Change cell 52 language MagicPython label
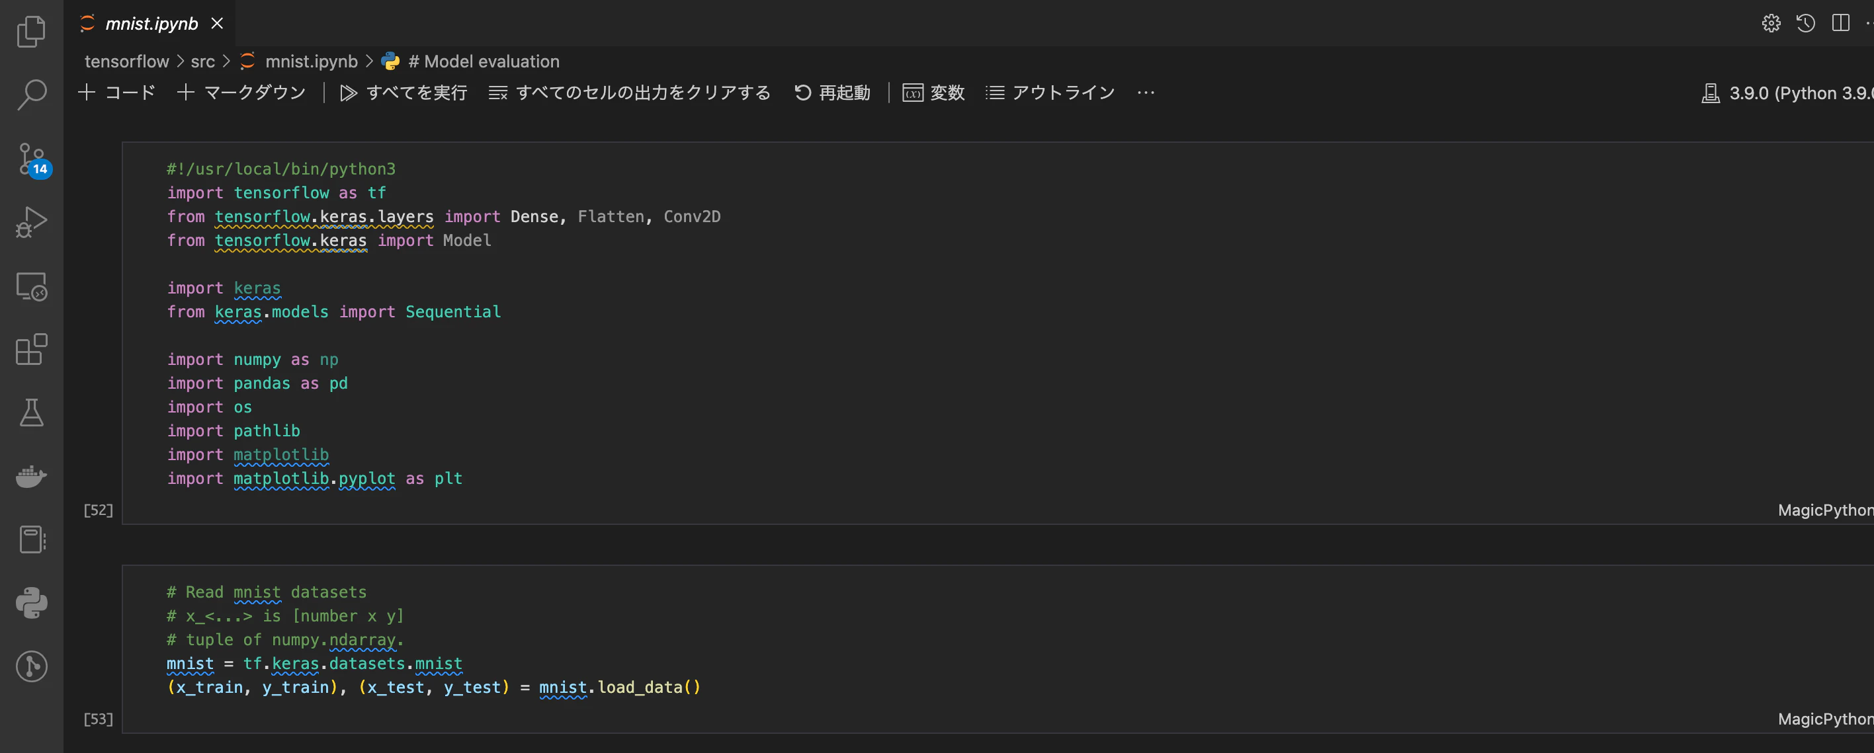Viewport: 1874px width, 753px height. (x=1825, y=510)
